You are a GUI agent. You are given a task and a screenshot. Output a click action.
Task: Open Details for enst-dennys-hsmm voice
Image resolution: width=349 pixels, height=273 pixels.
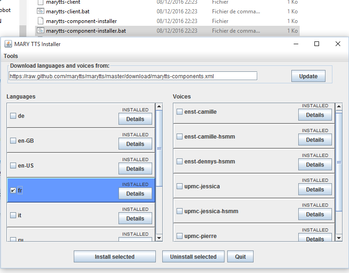pos(315,165)
